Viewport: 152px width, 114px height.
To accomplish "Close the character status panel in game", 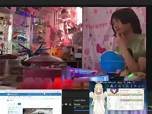I will (x=143, y=89).
